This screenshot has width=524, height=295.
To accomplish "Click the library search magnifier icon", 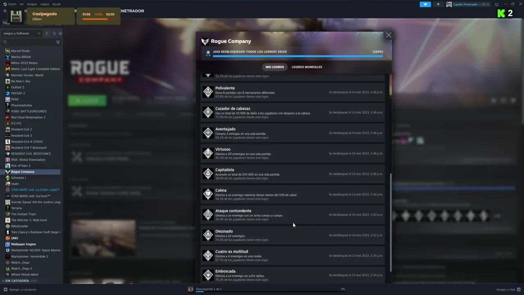I will point(5,42).
